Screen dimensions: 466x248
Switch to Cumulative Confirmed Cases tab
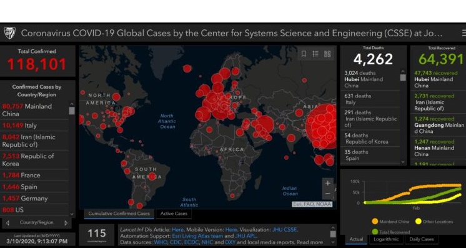click(119, 214)
